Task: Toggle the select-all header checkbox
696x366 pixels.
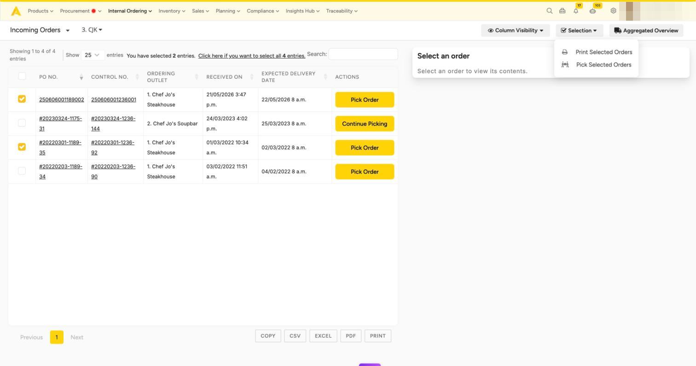Action: pyautogui.click(x=22, y=76)
